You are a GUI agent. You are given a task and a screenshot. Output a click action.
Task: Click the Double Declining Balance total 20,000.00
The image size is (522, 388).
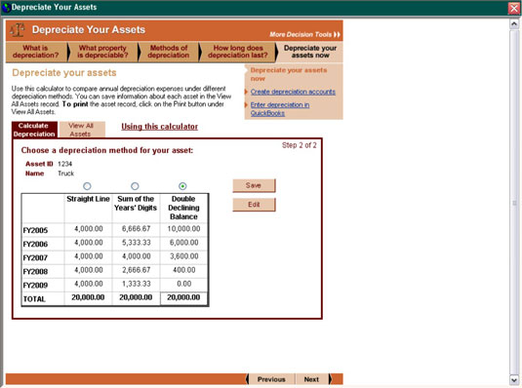point(183,297)
